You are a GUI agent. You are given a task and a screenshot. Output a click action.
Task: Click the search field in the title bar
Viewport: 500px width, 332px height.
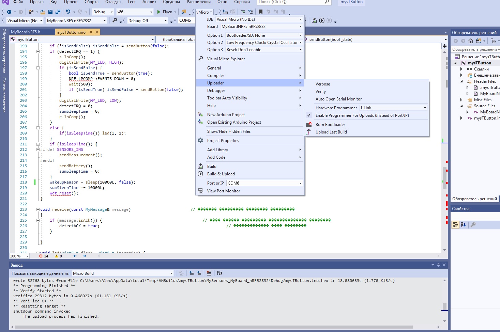pos(290,2)
